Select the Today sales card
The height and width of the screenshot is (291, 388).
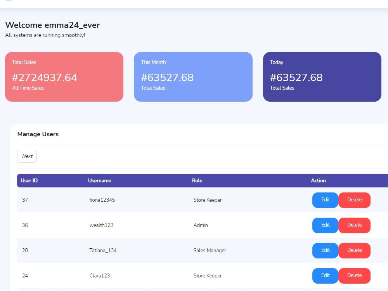[x=322, y=76]
